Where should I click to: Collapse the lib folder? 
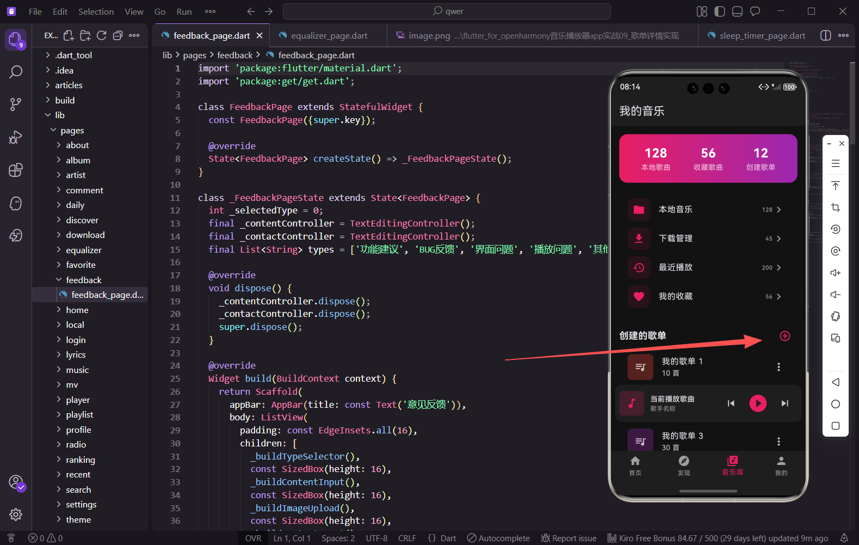coord(90,115)
